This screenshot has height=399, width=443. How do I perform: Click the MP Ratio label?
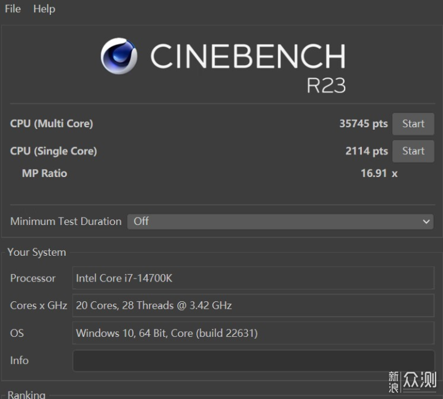[45, 173]
